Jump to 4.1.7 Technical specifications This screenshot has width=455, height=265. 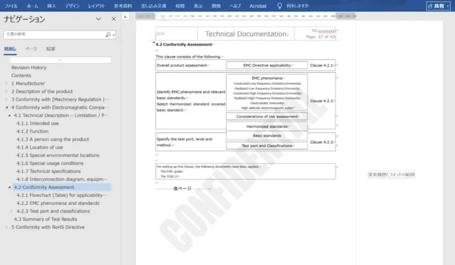coord(49,171)
